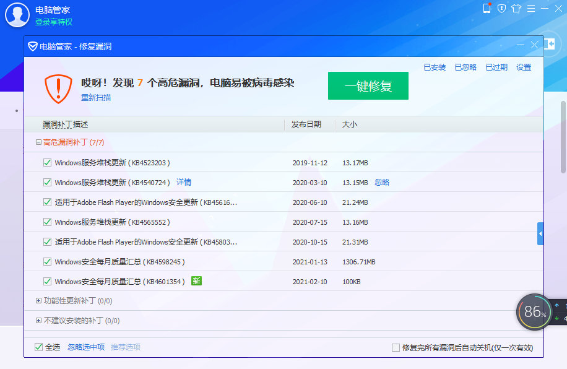This screenshot has height=369, width=567.
Task: Click the orange warning shield icon
Action: [x=58, y=89]
